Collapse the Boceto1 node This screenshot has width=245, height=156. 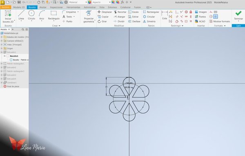tap(4, 56)
